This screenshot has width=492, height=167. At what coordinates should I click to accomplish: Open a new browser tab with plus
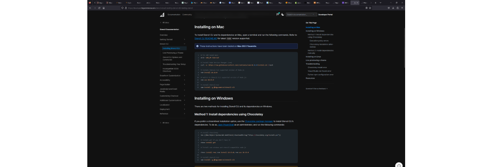pos(375,3)
